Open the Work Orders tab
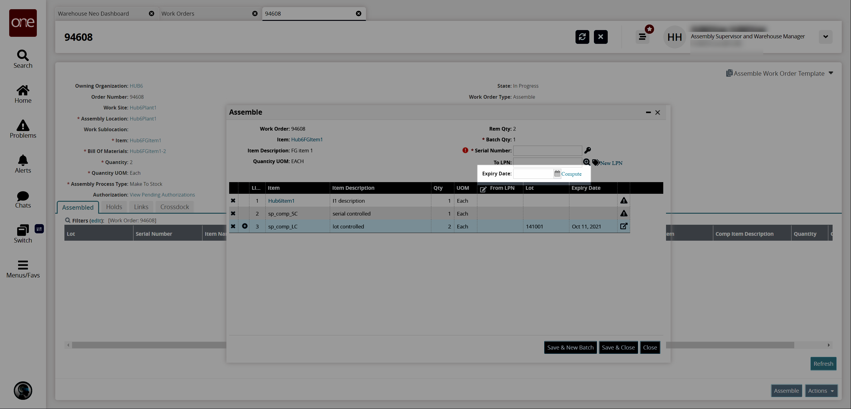Screen dimensions: 851x409 (x=178, y=13)
